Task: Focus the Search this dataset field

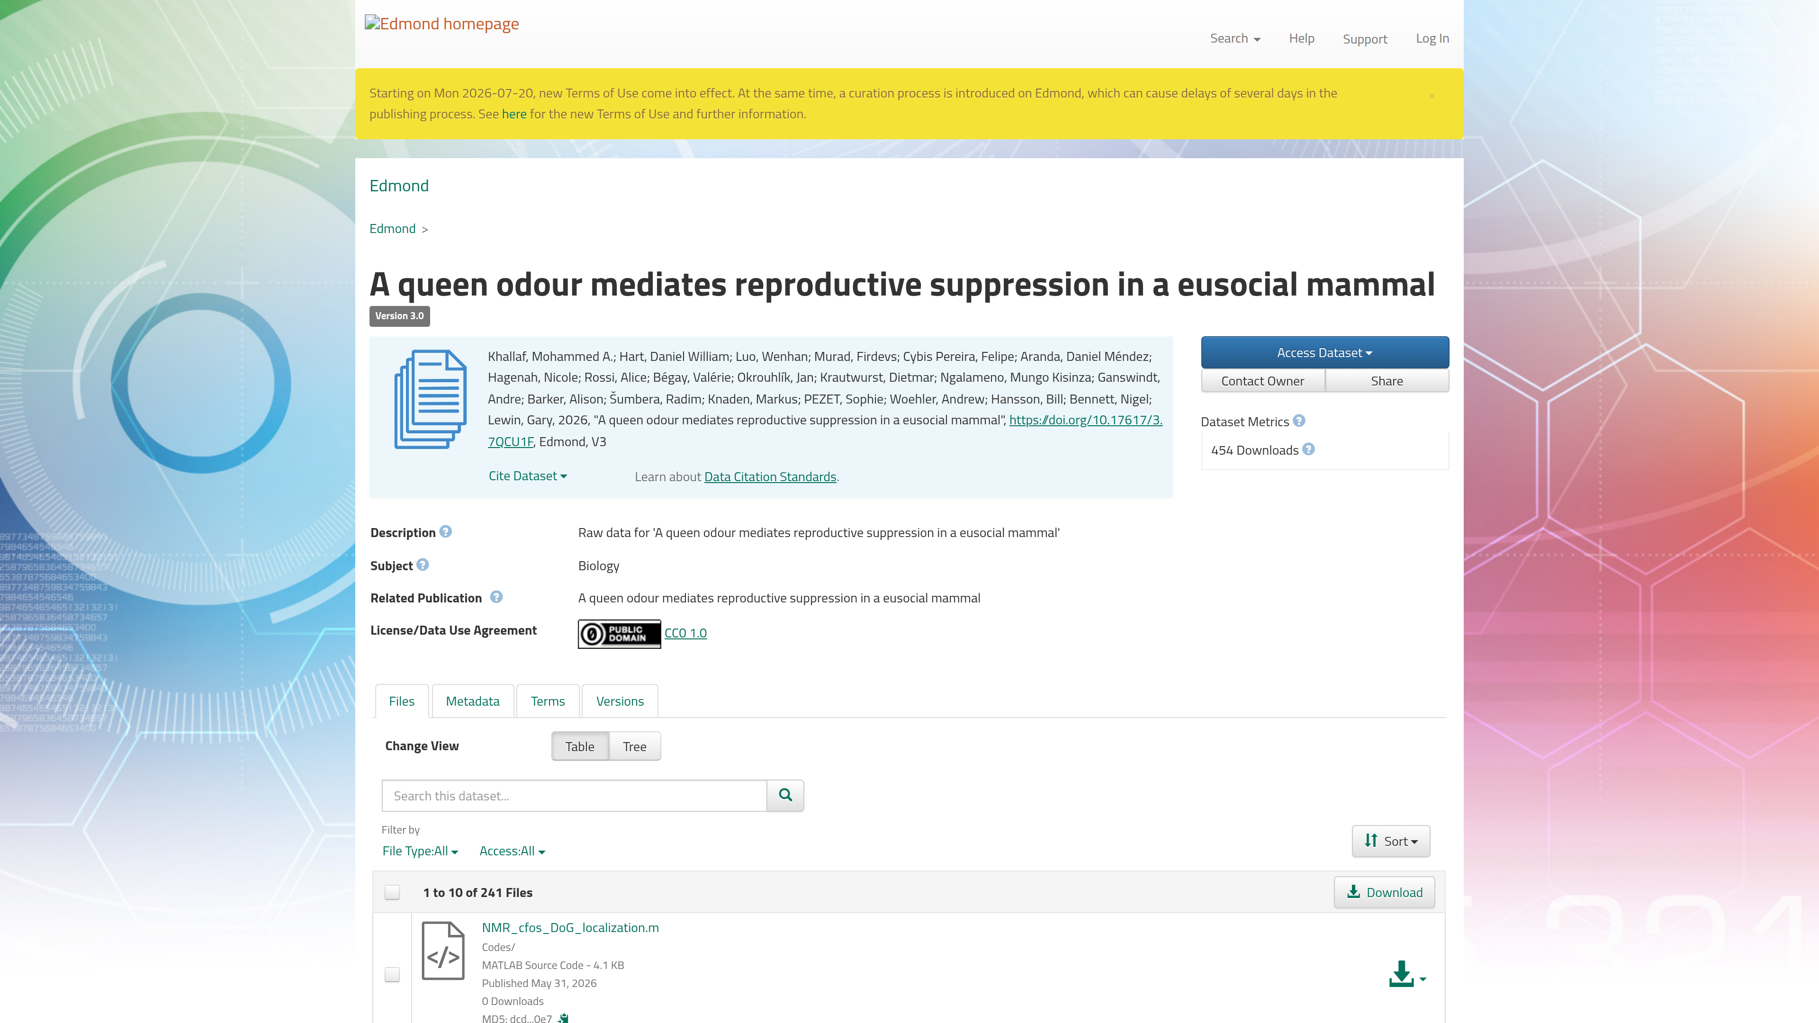Action: click(x=573, y=796)
